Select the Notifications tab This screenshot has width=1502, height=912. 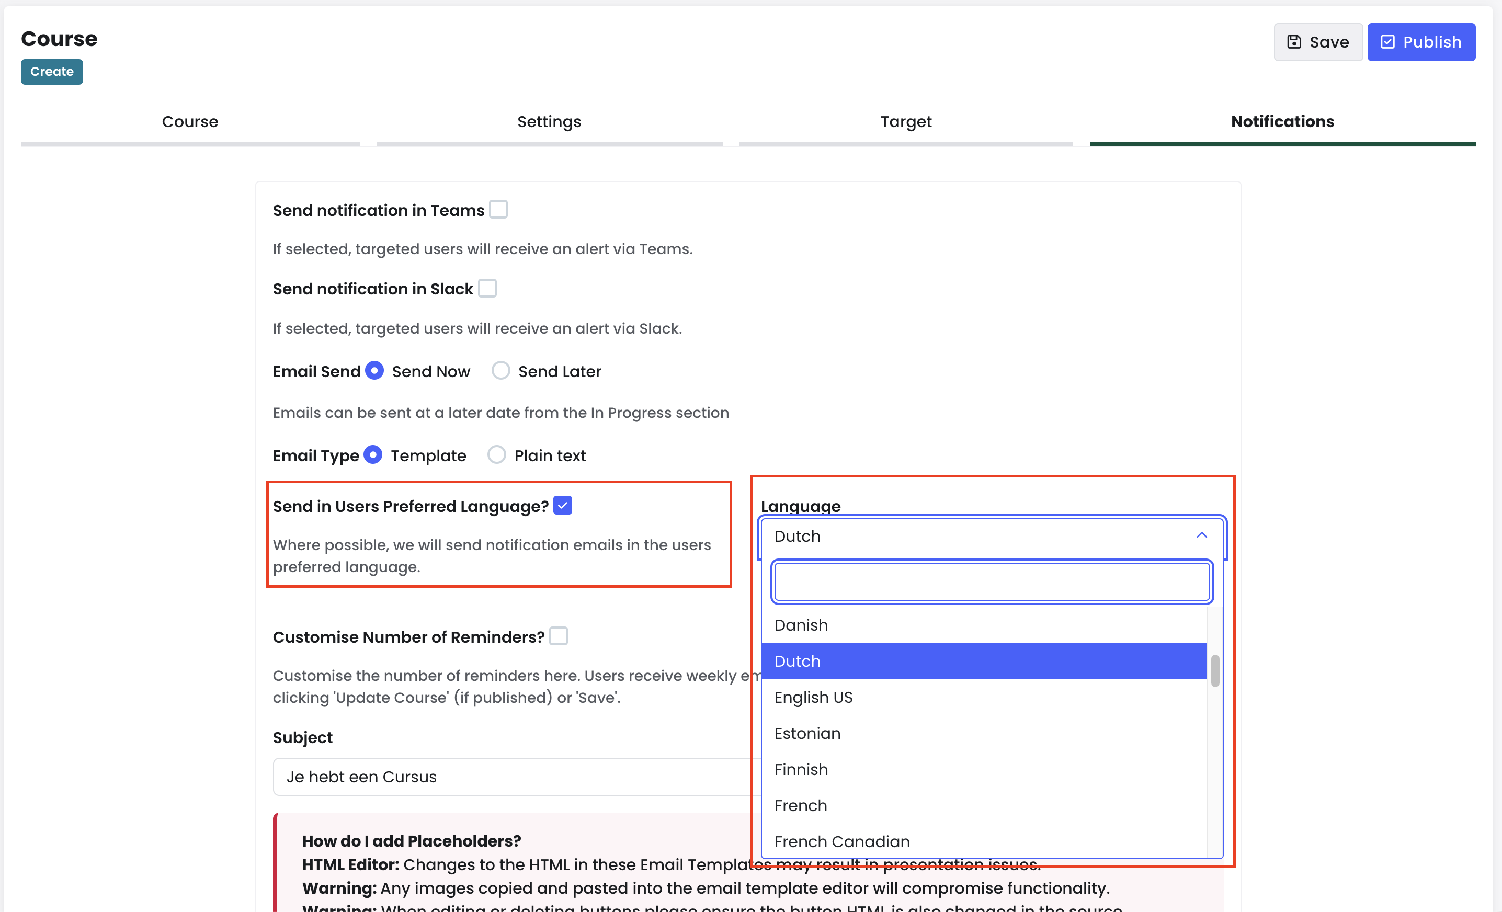[x=1282, y=121]
